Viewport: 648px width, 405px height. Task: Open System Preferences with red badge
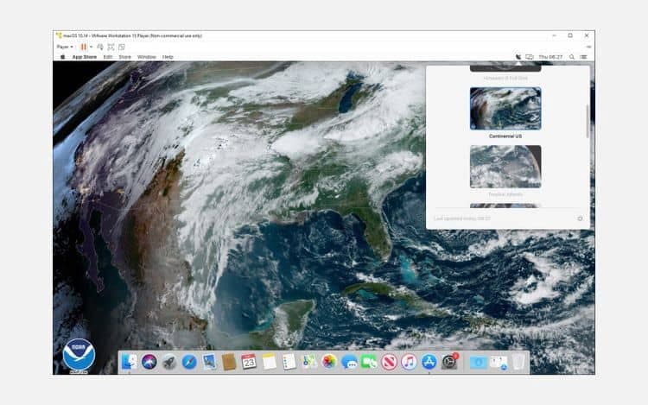[x=449, y=362]
